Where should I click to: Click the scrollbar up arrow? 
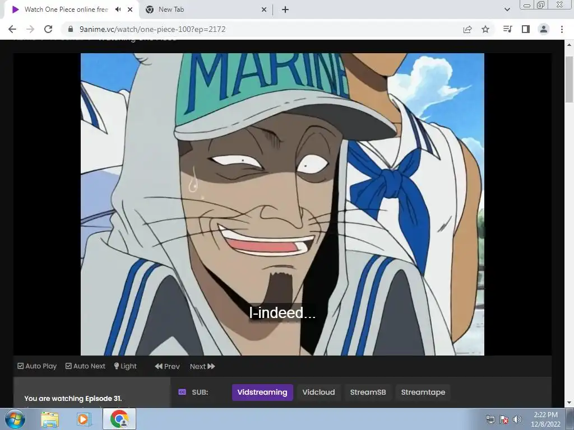tap(569, 45)
